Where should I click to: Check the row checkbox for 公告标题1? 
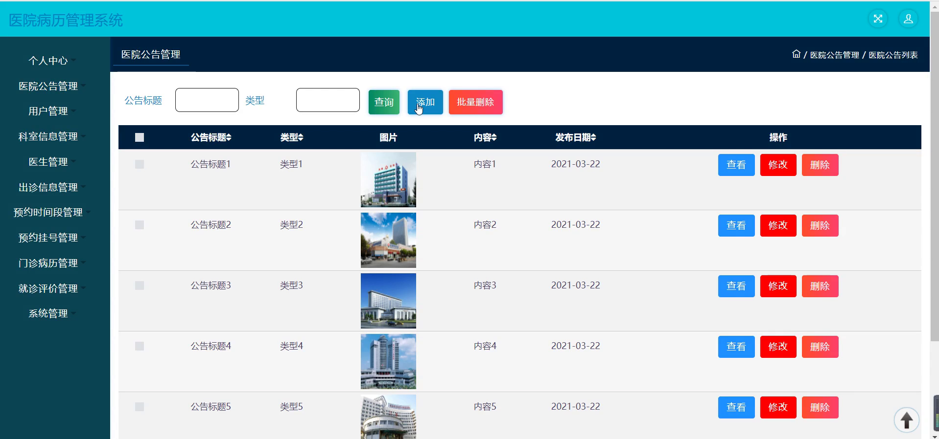point(140,164)
